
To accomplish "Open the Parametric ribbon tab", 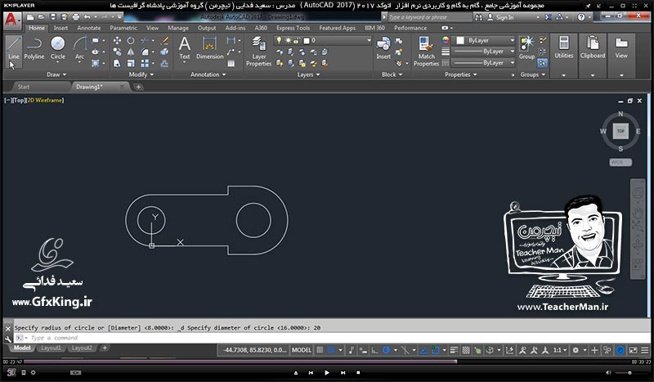I will (x=123, y=28).
